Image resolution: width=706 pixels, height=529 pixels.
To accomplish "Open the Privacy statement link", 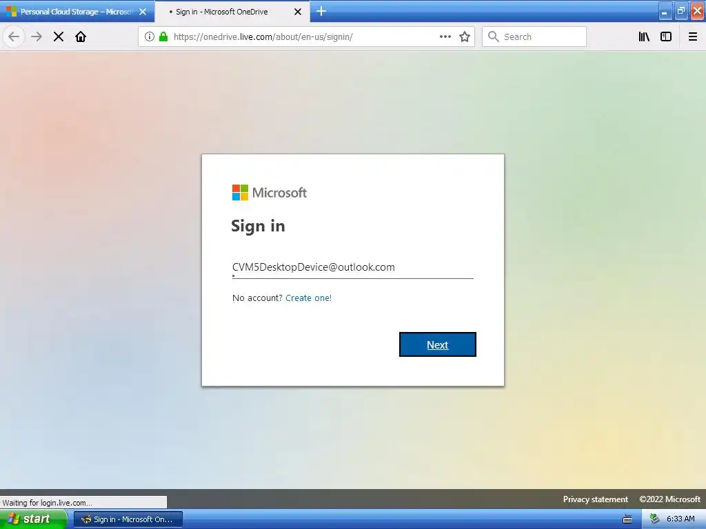I will click(x=595, y=499).
